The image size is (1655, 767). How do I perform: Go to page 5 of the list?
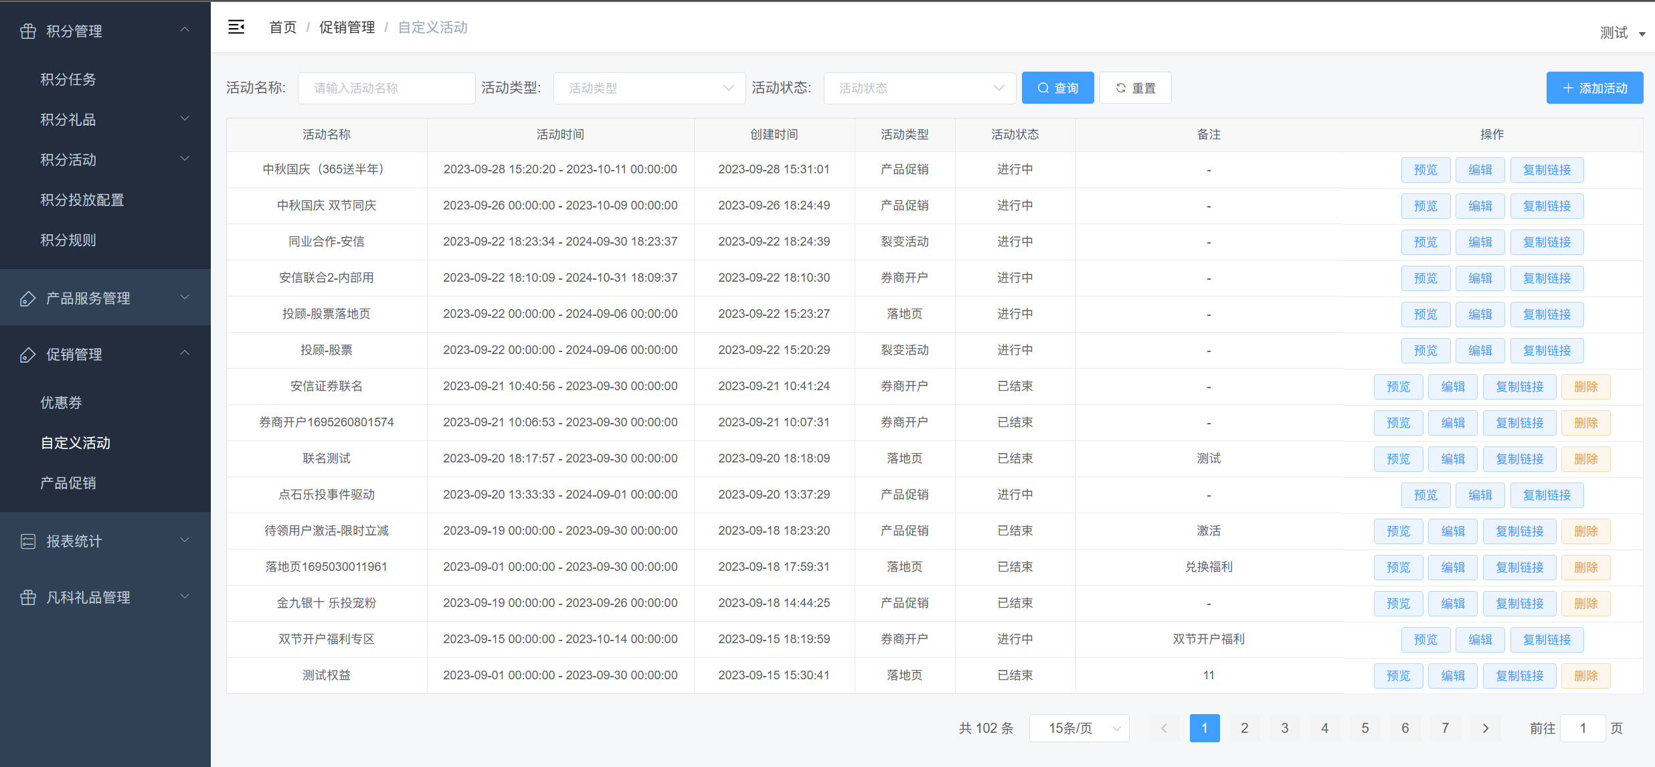[1365, 728]
